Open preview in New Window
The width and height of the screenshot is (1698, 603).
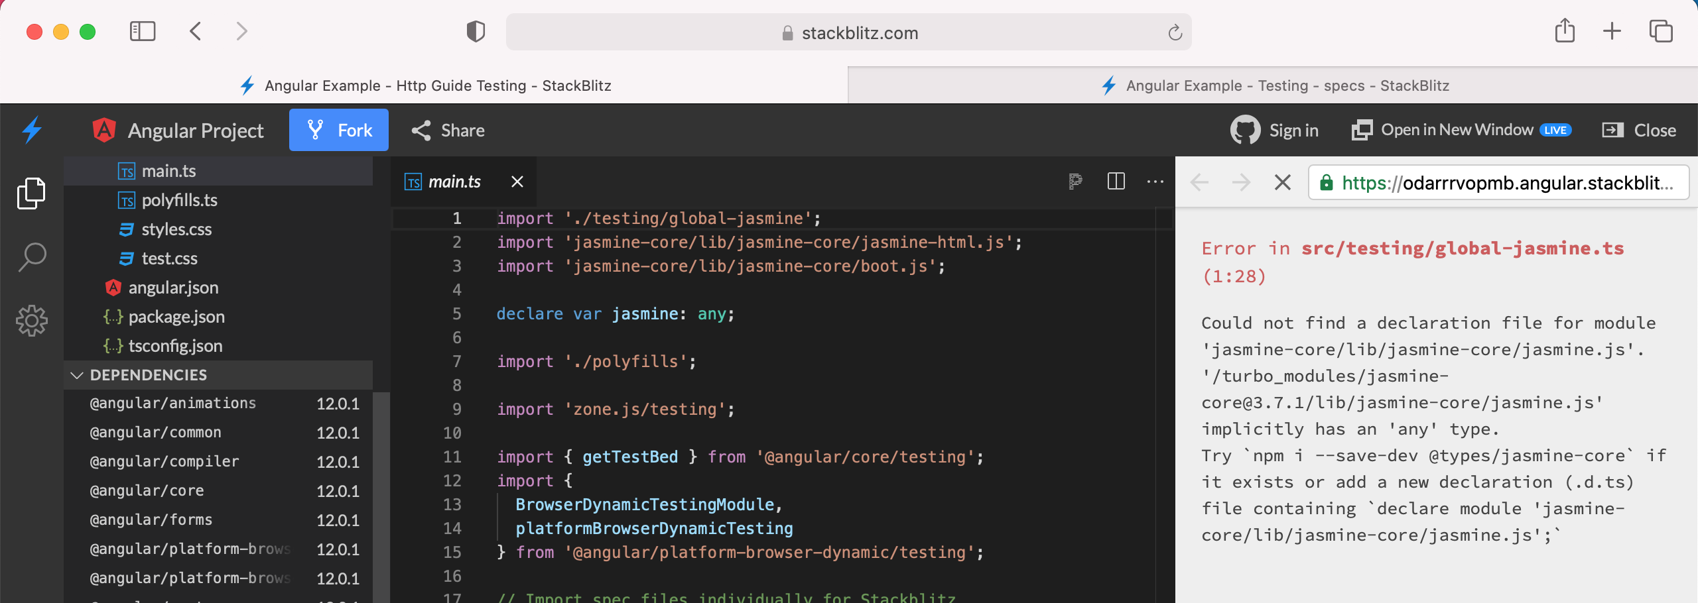pos(1461,130)
